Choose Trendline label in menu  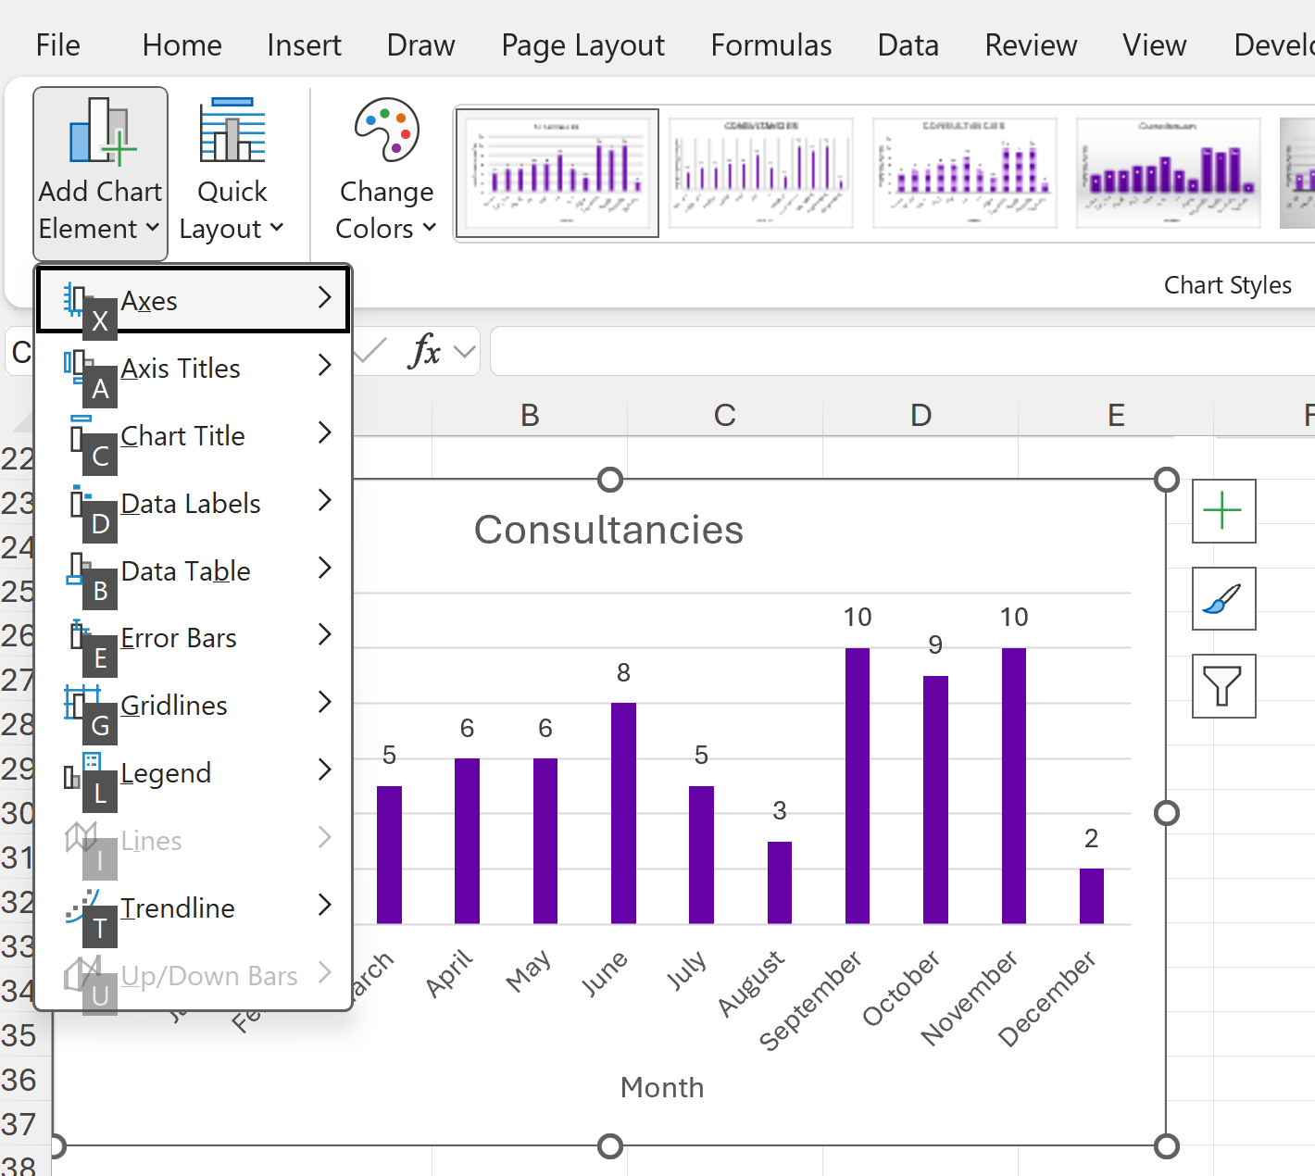[178, 908]
